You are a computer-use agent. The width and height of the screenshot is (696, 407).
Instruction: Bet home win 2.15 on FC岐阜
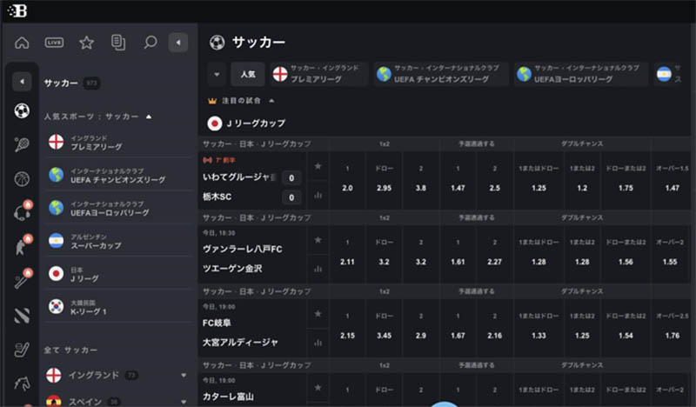pos(347,328)
